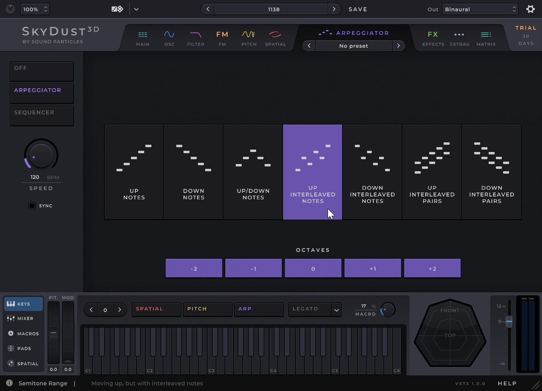Image resolution: width=542 pixels, height=391 pixels.
Task: Open the MAIN tab grid icon
Action: coord(143,38)
